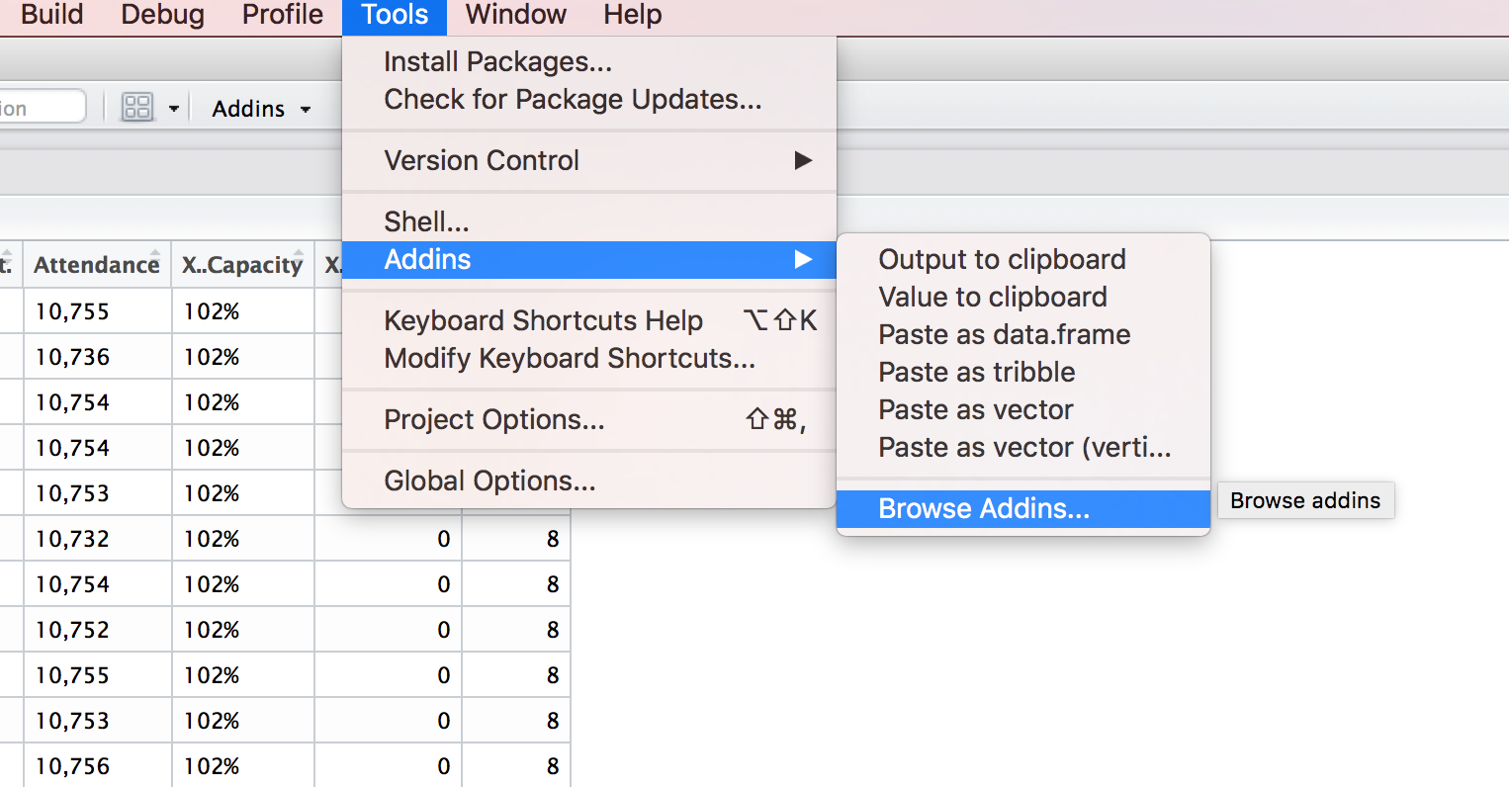Select Install Packages from Tools menu
Screen dimensions: 1509x787
pos(497,61)
